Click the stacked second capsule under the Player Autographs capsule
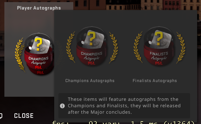 click(x=40, y=72)
